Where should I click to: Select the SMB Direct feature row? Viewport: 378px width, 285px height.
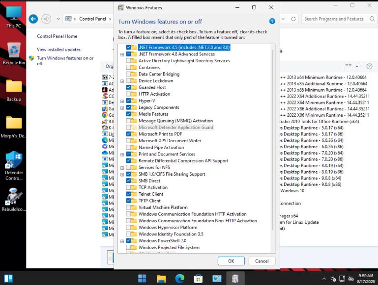[x=149, y=181]
